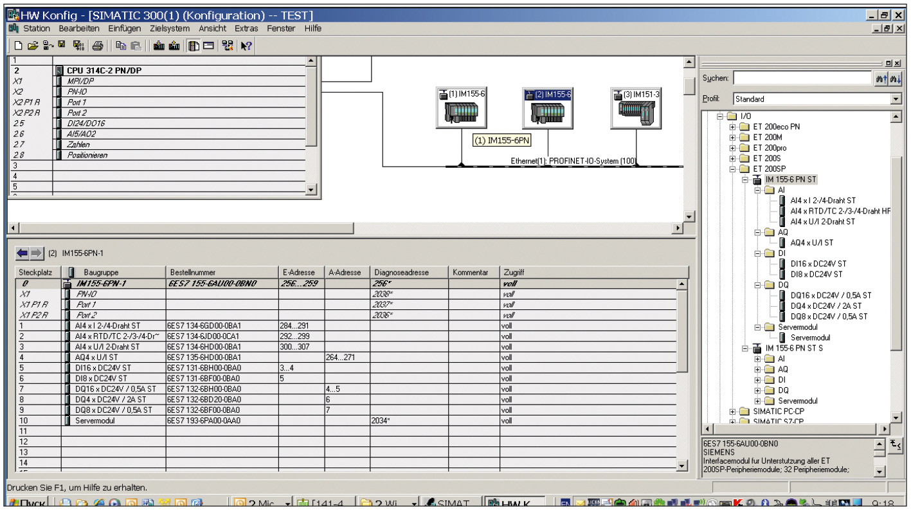Select DI16 x DC24V ST in catalog
The width and height of the screenshot is (911, 510).
[818, 264]
